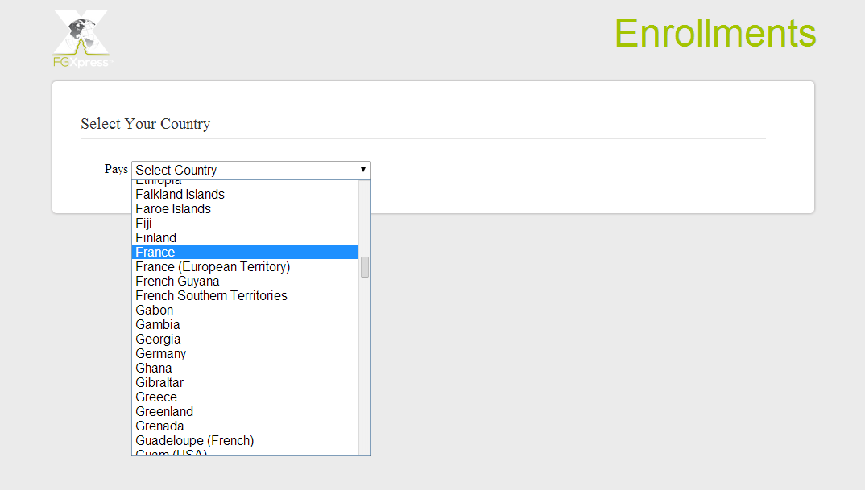865x490 pixels.
Task: Click the country list scrollbar thumb
Action: coord(365,267)
